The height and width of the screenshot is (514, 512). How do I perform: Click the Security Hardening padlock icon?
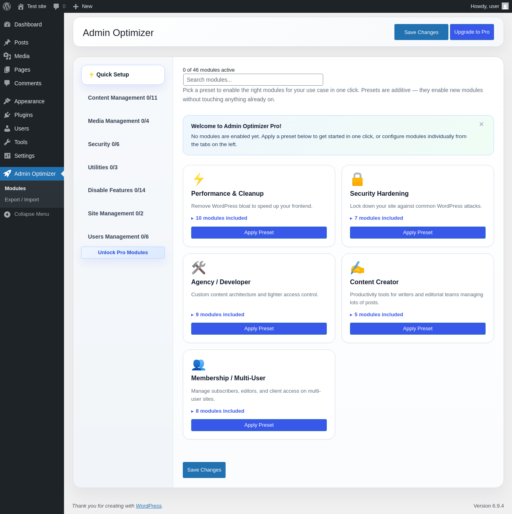[x=357, y=179]
